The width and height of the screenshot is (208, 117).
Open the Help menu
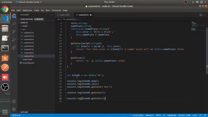click(65, 10)
